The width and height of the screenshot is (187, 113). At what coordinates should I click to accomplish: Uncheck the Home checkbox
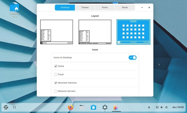point(56,66)
